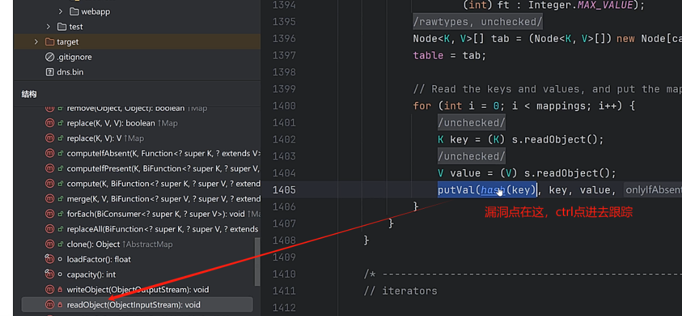Expand the test folder chevron
The height and width of the screenshot is (316, 682).
(49, 27)
